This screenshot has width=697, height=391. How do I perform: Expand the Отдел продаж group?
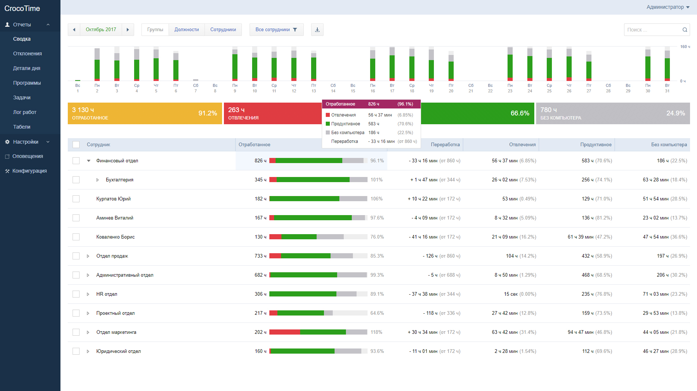pos(88,256)
